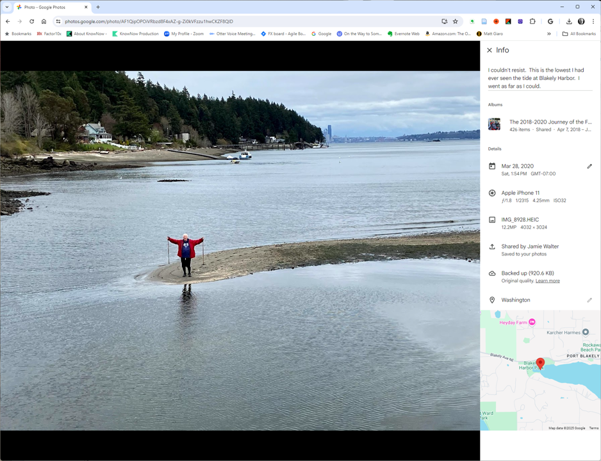Click the red map location pin
601x461 pixels.
coord(540,363)
